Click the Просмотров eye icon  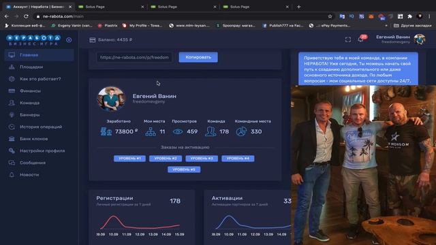point(178,131)
